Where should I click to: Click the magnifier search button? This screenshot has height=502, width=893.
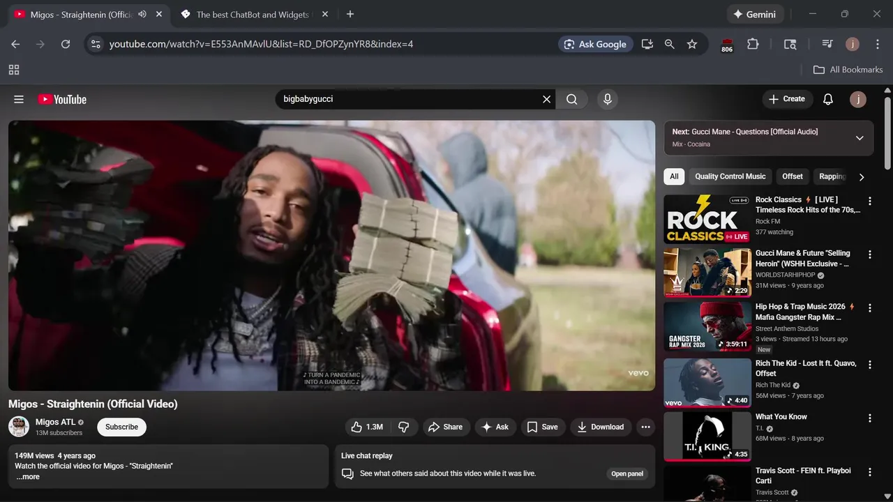572,99
